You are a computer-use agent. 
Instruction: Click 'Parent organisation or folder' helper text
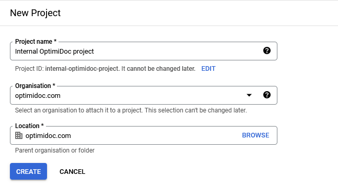(x=55, y=150)
